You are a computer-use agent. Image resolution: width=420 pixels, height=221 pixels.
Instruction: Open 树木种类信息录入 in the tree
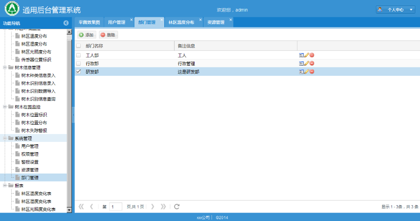tap(38, 75)
